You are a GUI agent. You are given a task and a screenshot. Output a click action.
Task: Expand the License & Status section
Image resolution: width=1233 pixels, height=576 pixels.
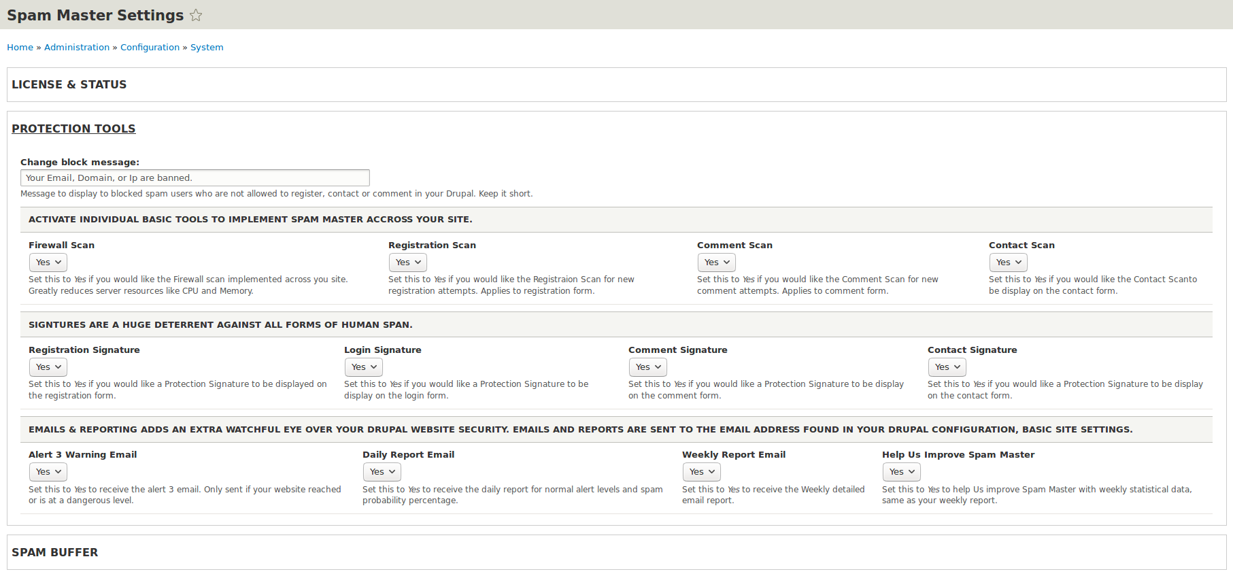tap(69, 84)
